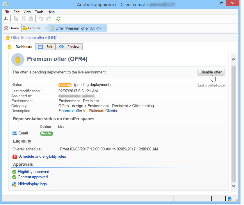This screenshot has height=205, width=244.
Task: Click the Copy toolbar icon
Action: [16, 19]
